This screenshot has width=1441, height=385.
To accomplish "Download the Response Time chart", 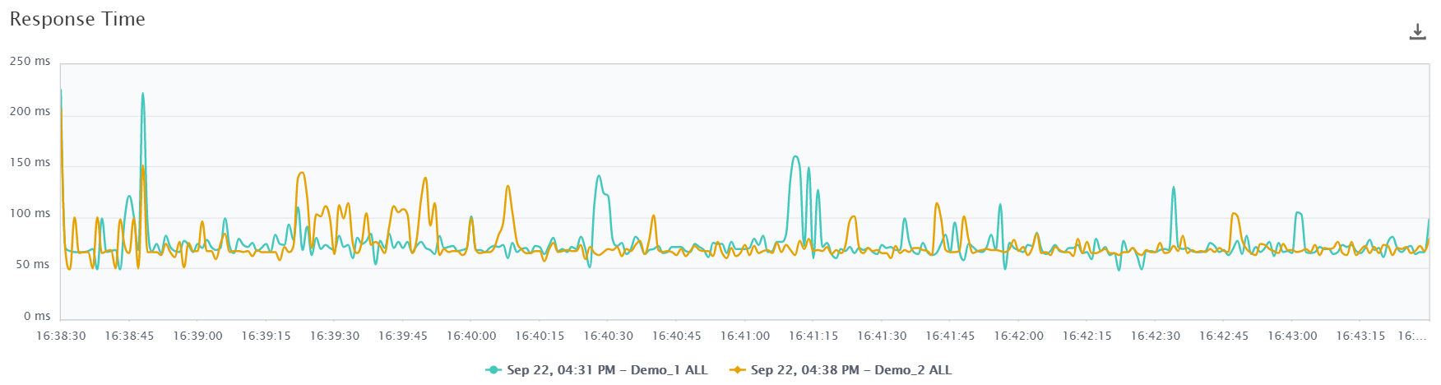I will tap(1417, 32).
